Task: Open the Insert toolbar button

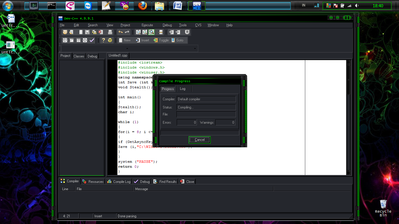Action: tap(142, 40)
